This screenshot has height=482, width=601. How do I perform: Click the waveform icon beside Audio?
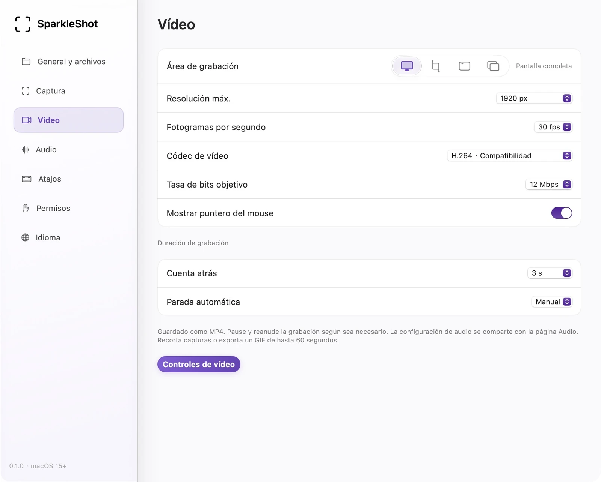pos(25,150)
